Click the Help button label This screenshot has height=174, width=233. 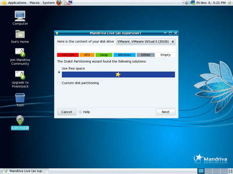86,112
